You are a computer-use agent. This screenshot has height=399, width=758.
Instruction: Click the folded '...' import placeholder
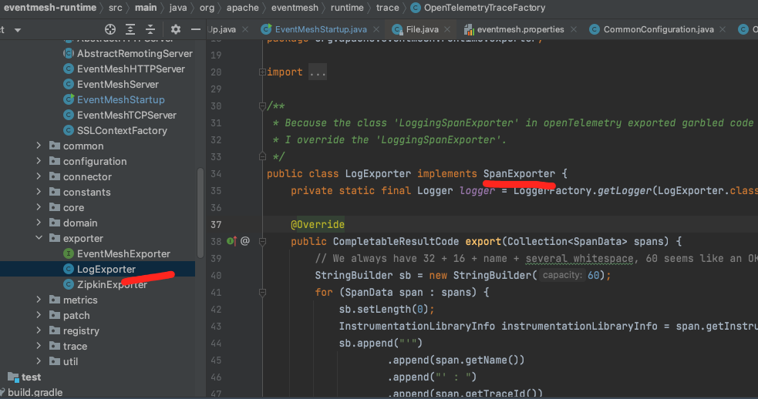point(318,72)
